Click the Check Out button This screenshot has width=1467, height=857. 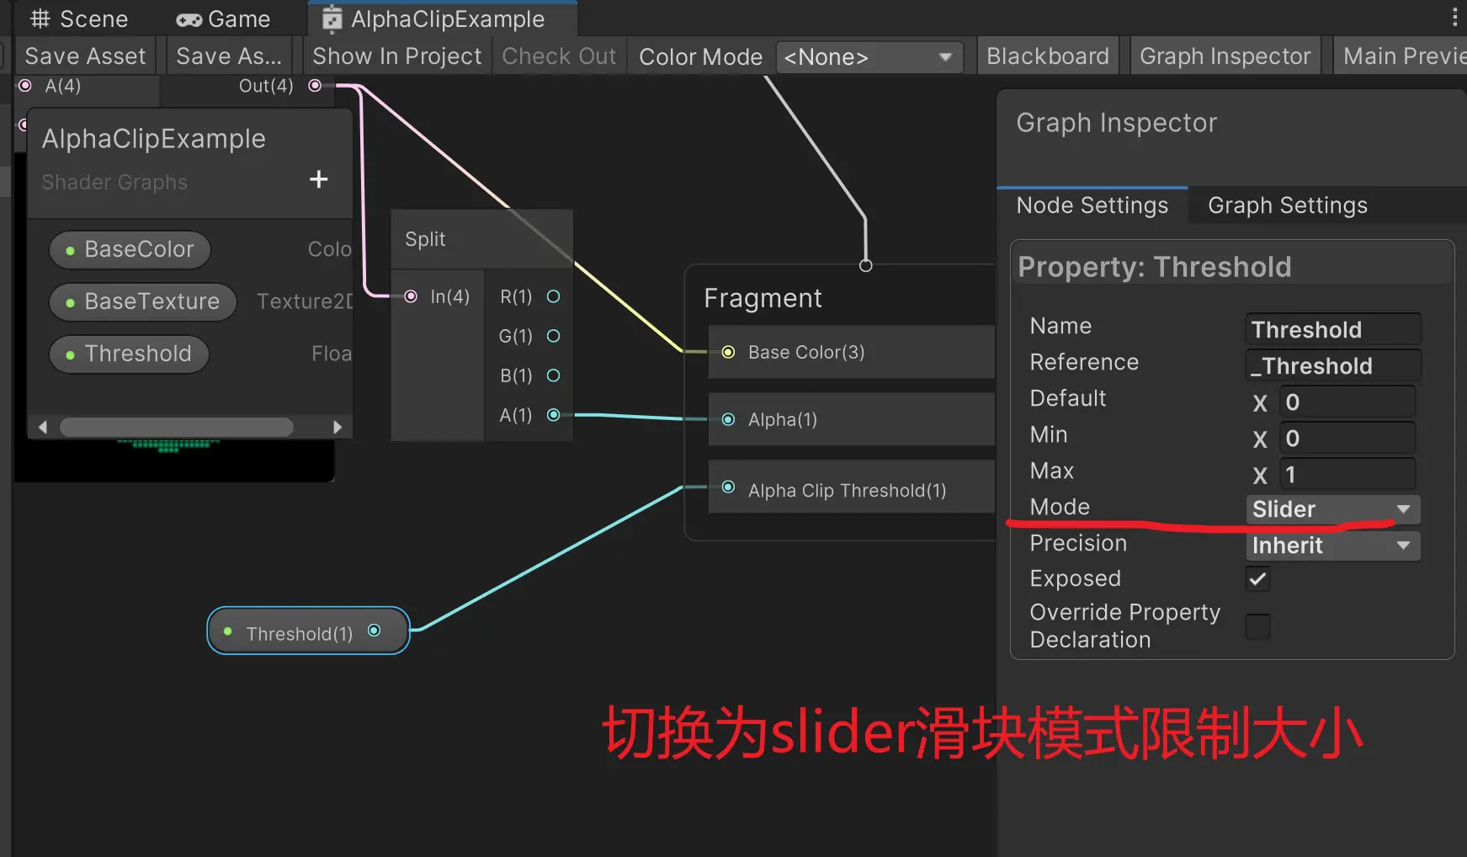point(560,56)
